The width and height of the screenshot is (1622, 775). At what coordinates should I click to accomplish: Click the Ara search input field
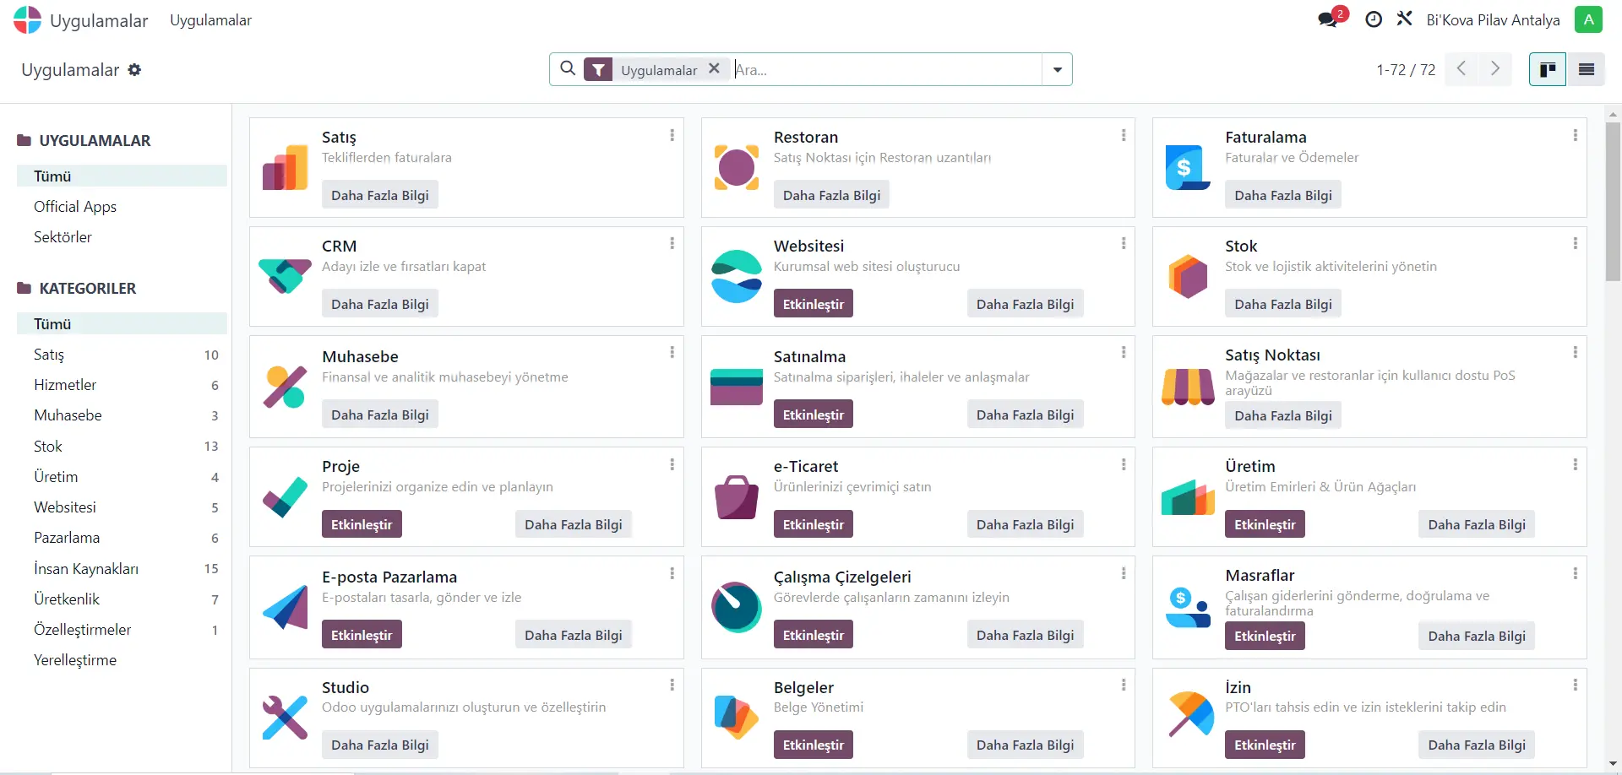(887, 70)
